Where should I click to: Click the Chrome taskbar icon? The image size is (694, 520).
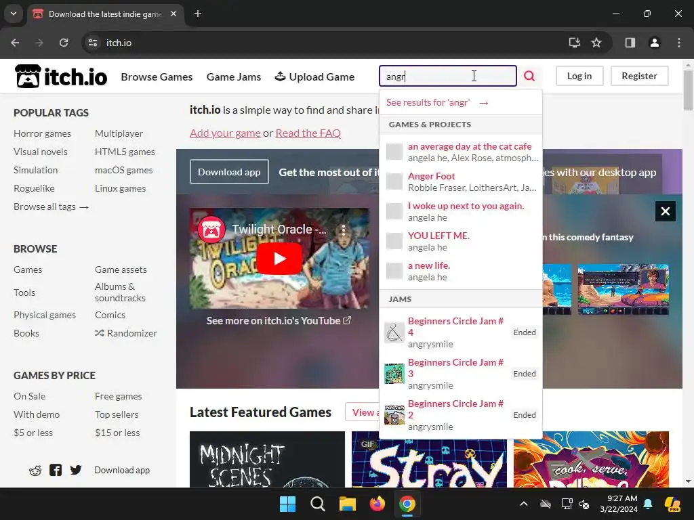tap(407, 504)
